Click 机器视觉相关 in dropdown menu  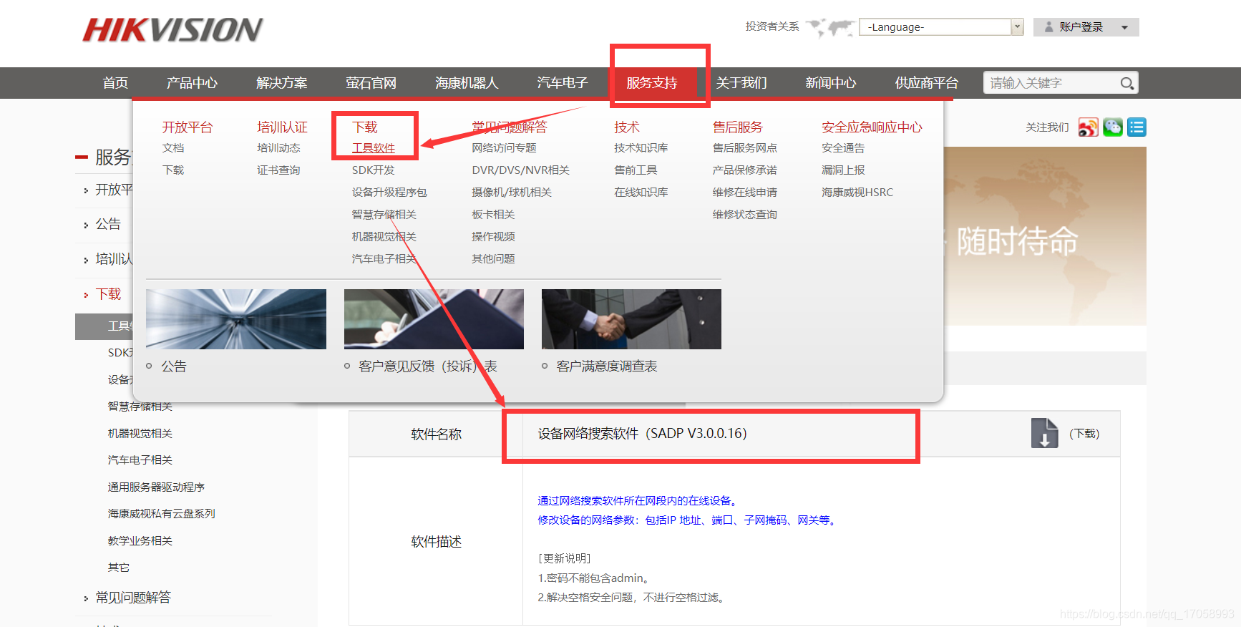(x=384, y=237)
